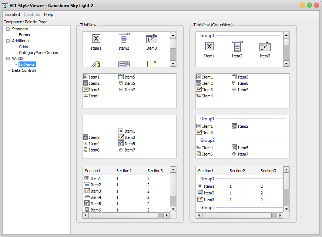322x237 pixels.
Task: Open the Enabled menu
Action: (x=12, y=14)
